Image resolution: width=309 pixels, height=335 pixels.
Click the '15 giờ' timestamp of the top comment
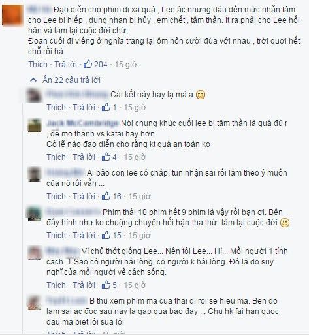coord(125,65)
